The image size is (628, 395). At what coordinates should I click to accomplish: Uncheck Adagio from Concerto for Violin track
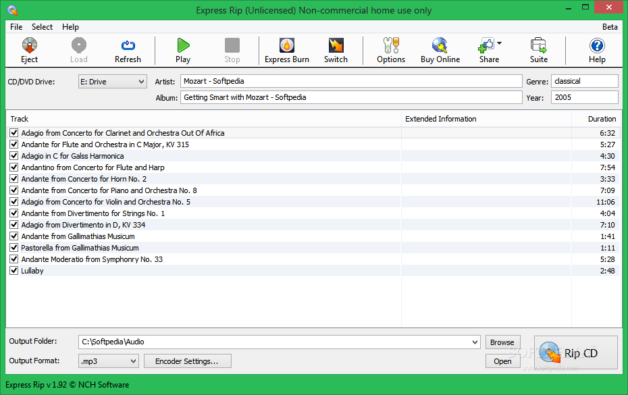pos(14,201)
